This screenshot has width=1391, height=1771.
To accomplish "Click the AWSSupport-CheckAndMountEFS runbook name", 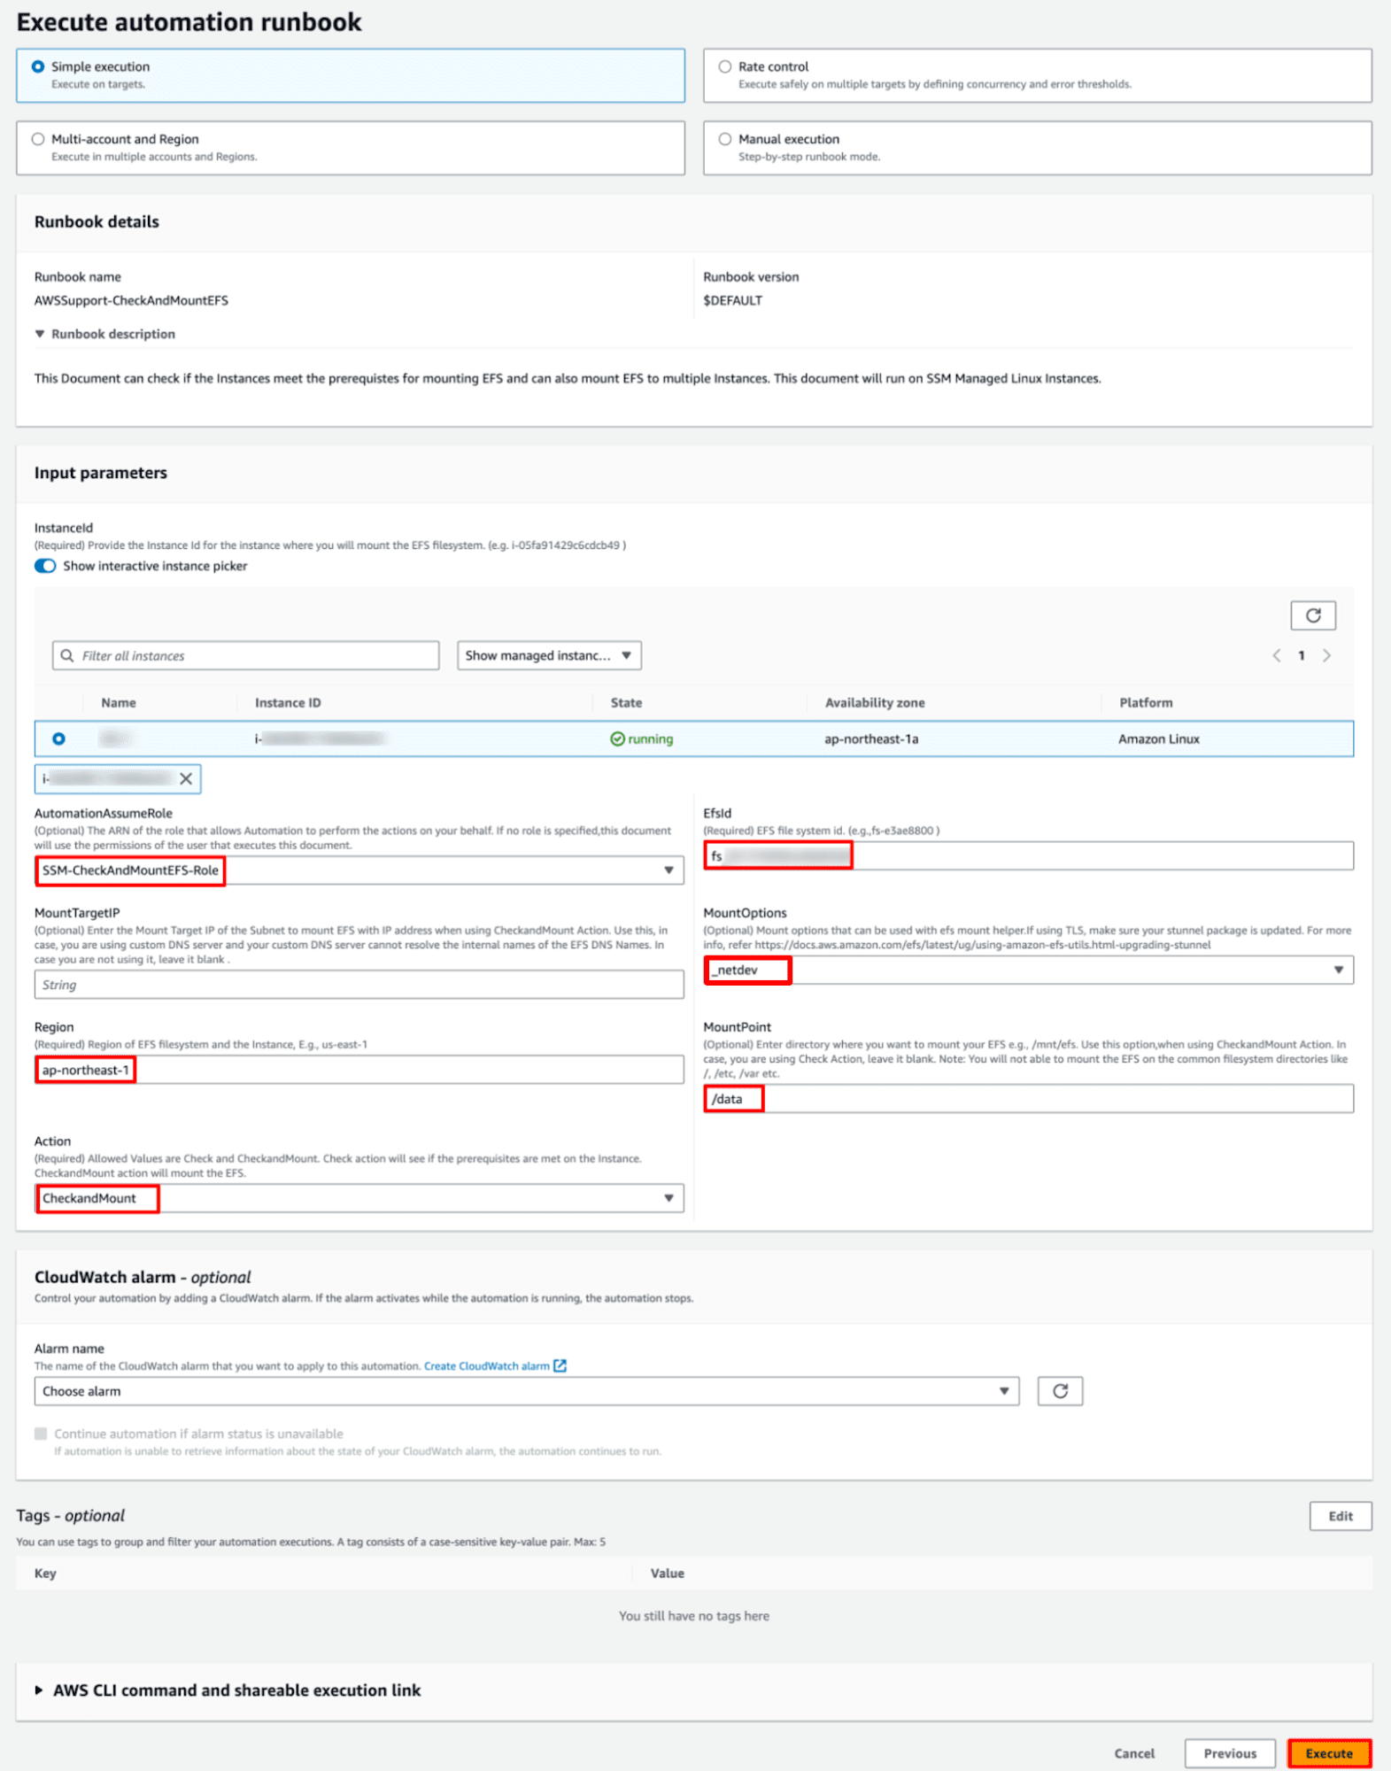I will point(131,300).
